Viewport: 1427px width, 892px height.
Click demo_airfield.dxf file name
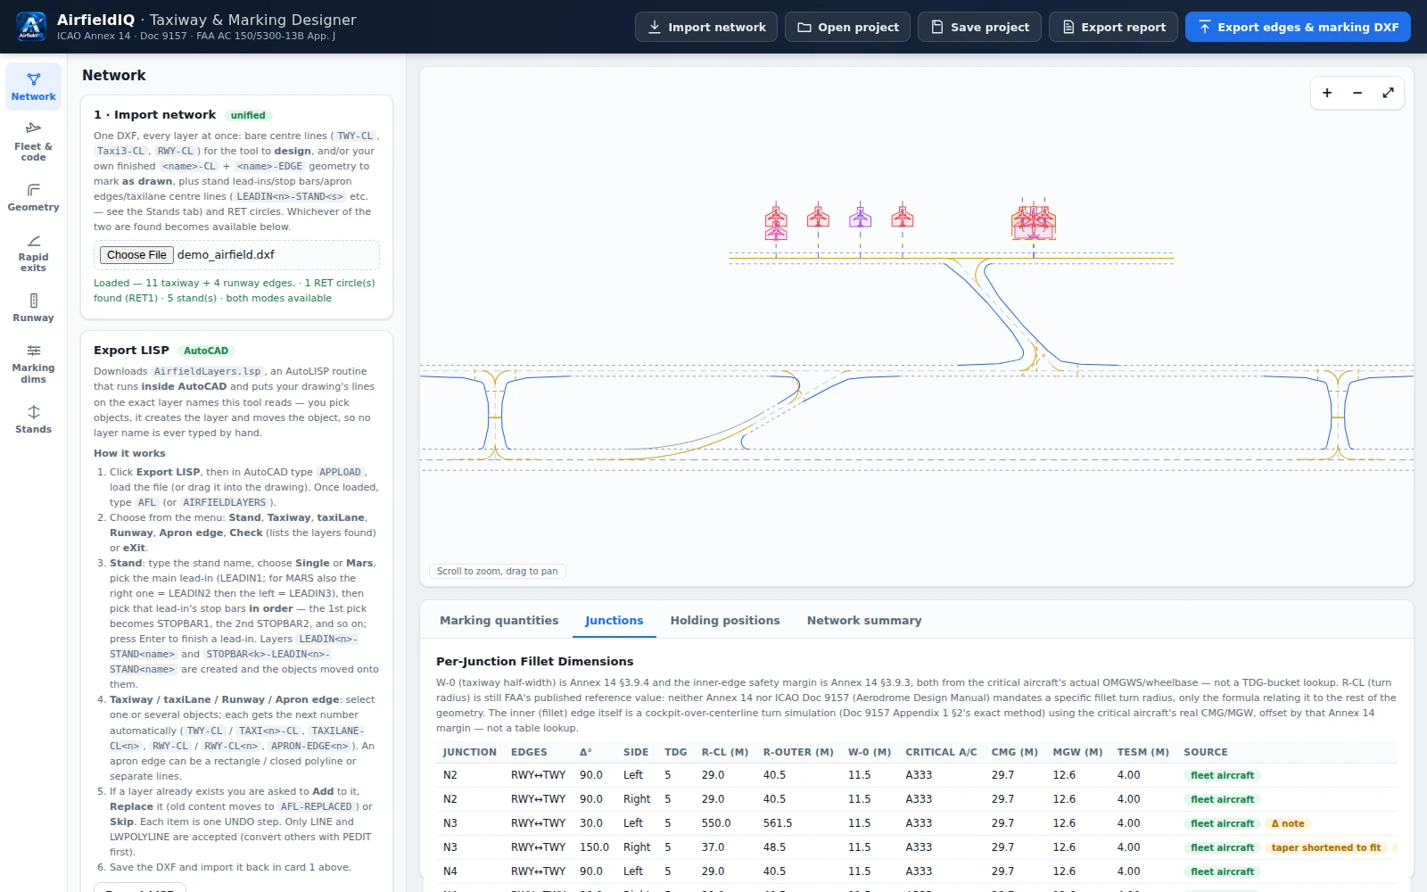[226, 255]
